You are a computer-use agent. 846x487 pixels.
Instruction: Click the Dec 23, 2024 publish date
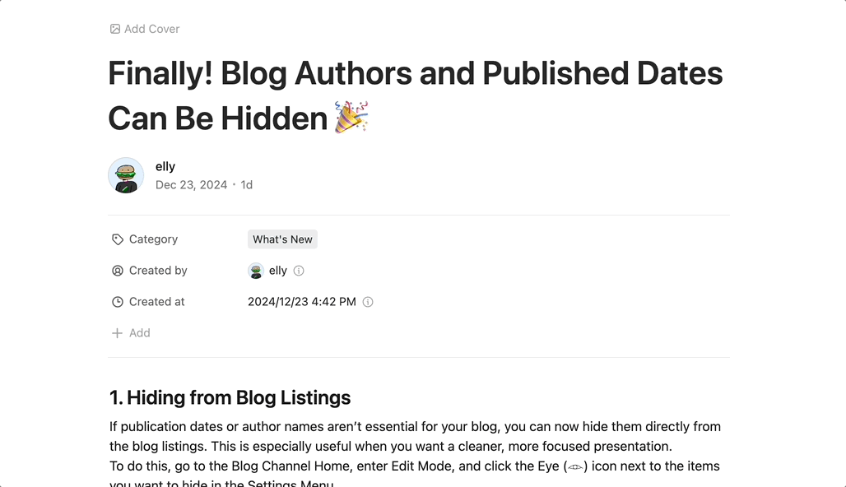tap(191, 185)
